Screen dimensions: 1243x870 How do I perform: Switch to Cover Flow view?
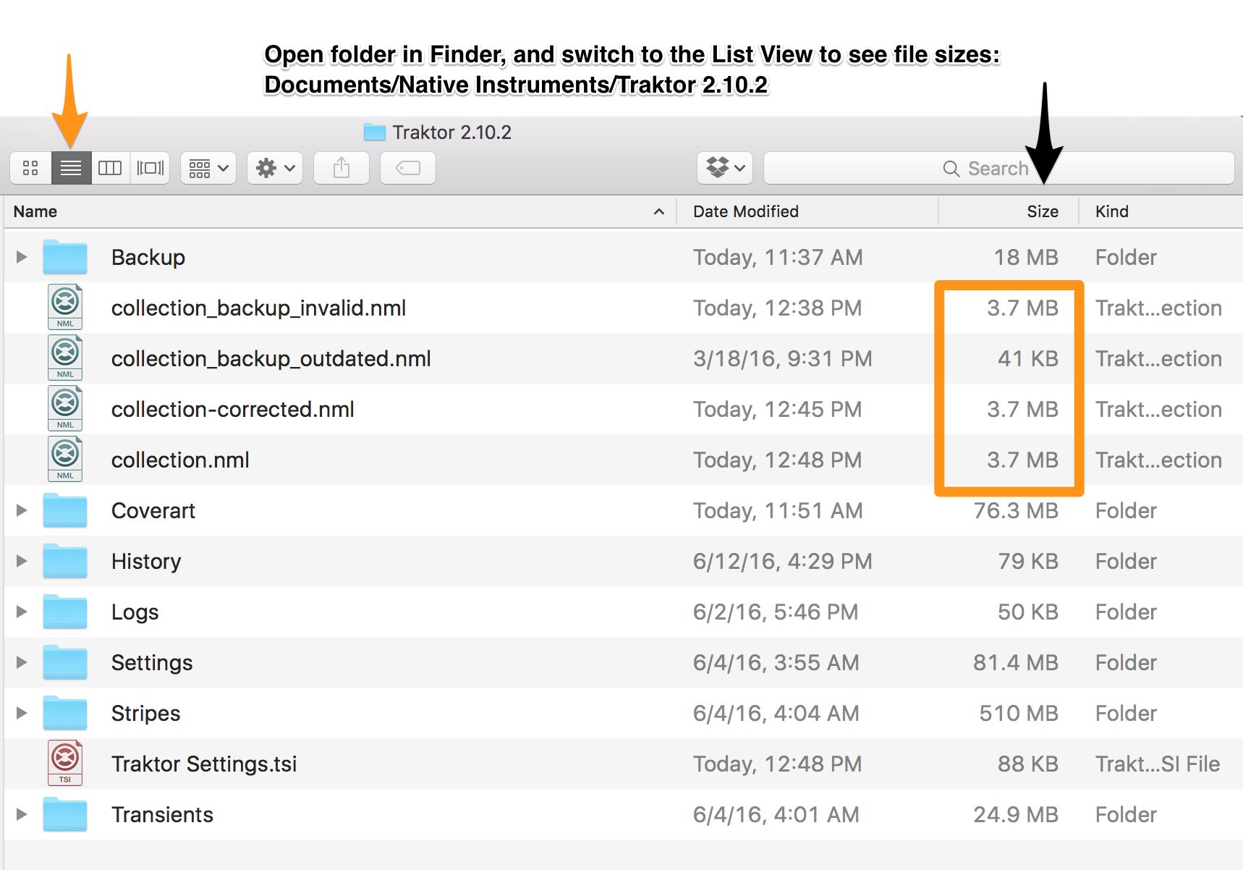[150, 168]
